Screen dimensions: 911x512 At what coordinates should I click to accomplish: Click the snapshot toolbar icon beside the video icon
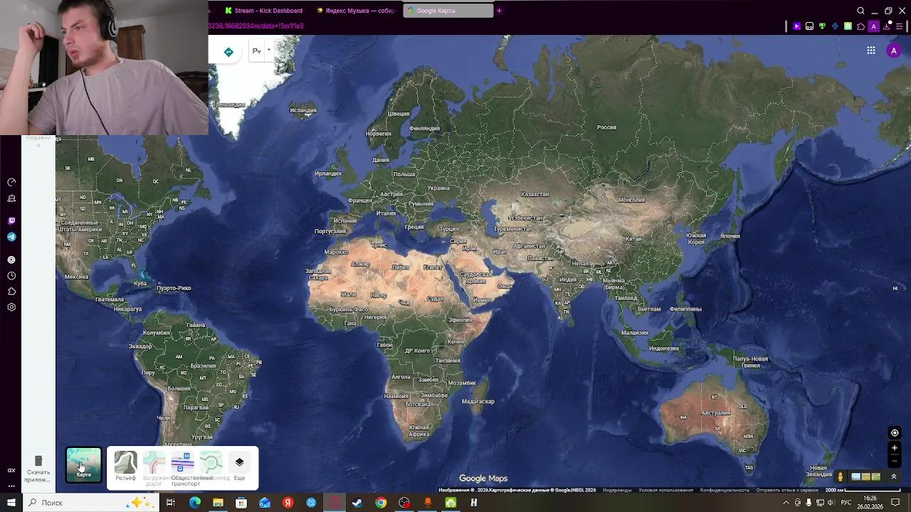point(809,26)
